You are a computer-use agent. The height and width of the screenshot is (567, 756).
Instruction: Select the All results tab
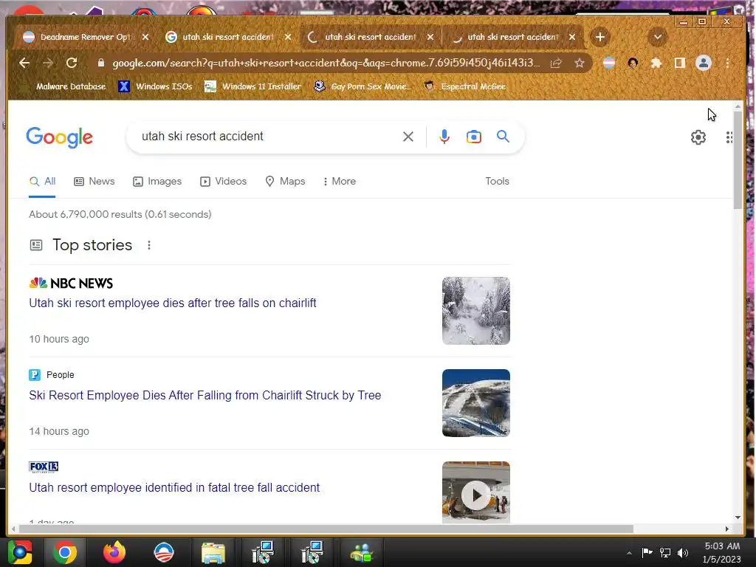tap(42, 182)
